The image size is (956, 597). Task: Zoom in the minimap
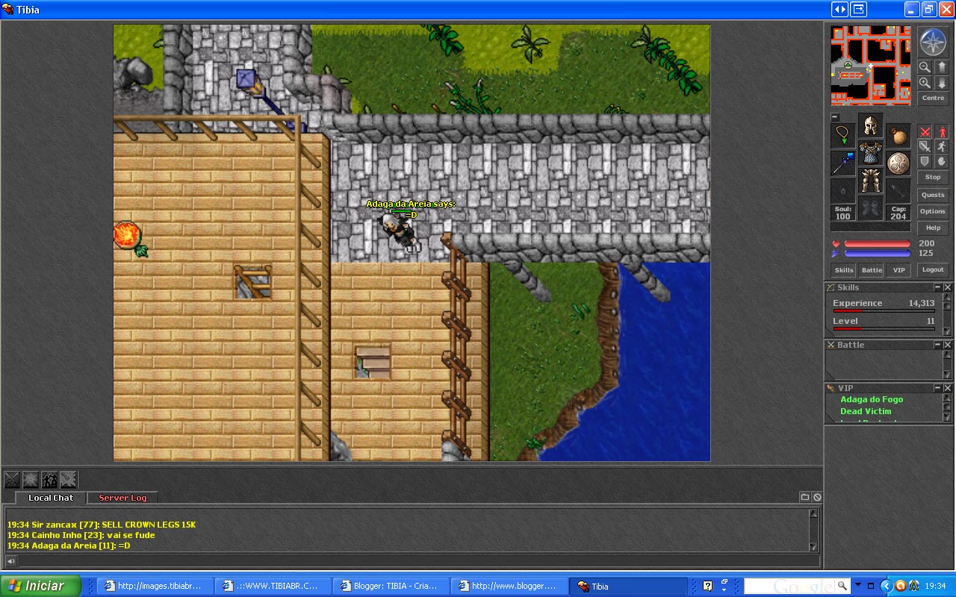point(925,84)
